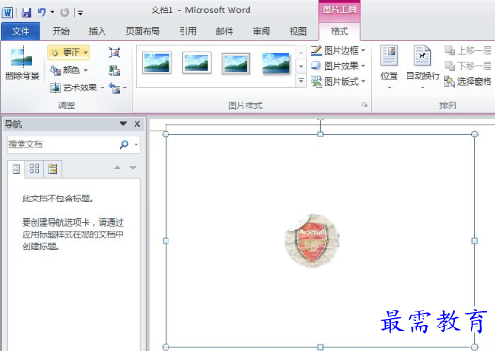Click the Change Picture icon
This screenshot has width=495, height=351.
tap(115, 71)
